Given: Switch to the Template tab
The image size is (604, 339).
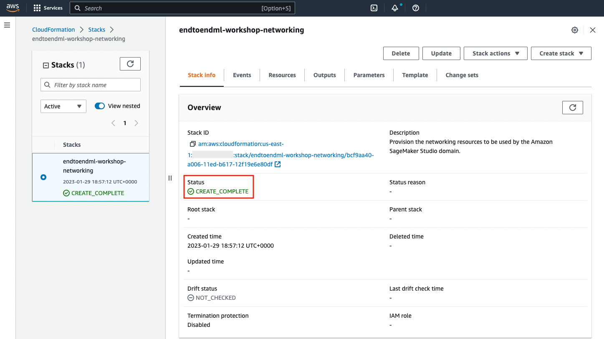Looking at the screenshot, I should [x=415, y=75].
